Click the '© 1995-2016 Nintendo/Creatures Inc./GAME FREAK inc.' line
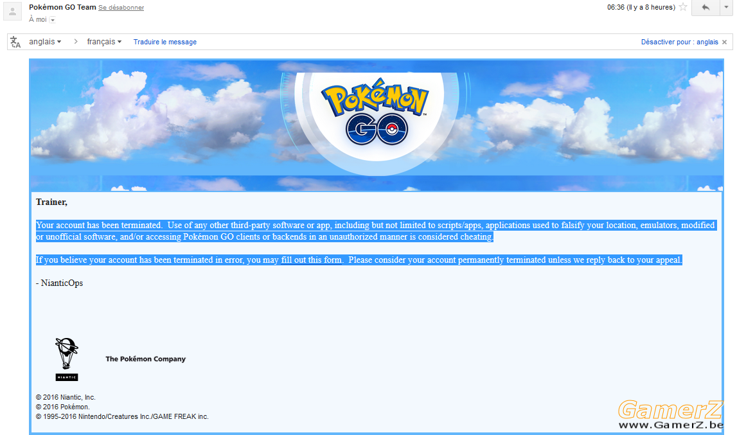 (x=122, y=416)
